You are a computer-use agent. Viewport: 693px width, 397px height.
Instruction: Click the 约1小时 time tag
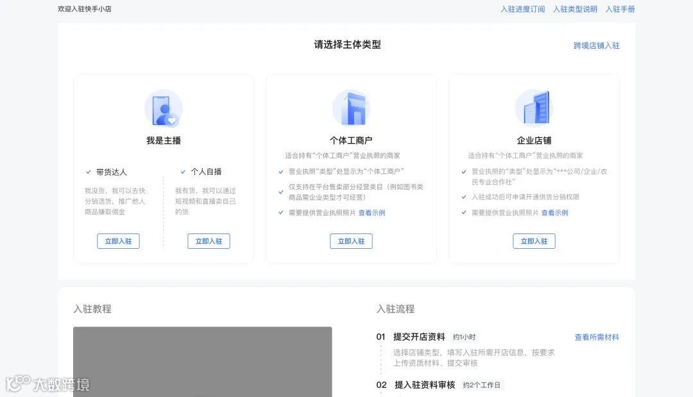click(464, 337)
